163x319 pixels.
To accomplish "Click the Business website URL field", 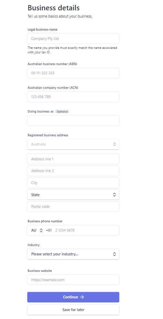I will tap(73, 280).
